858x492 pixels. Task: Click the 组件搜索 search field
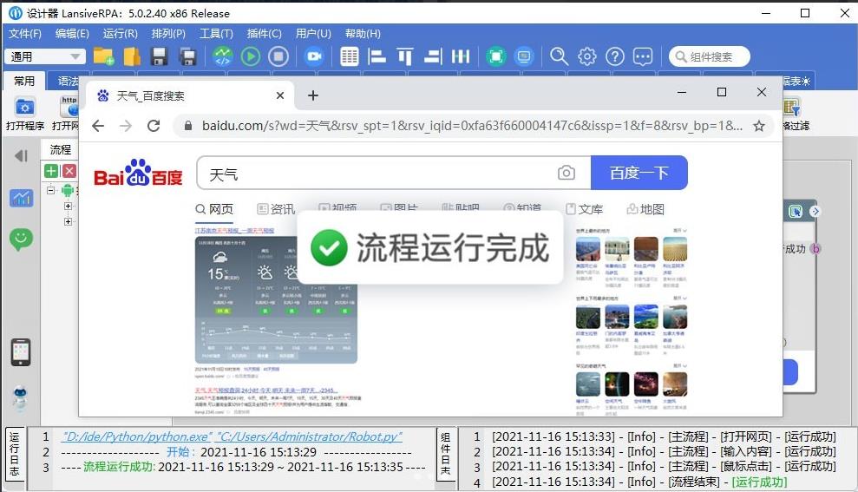pyautogui.click(x=710, y=56)
